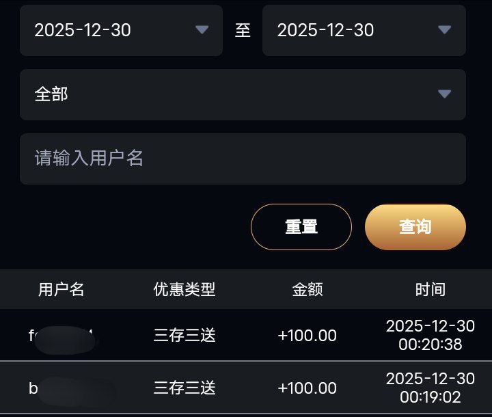Click the +100.00 amount in second row
The width and height of the screenshot is (492, 417).
307,388
